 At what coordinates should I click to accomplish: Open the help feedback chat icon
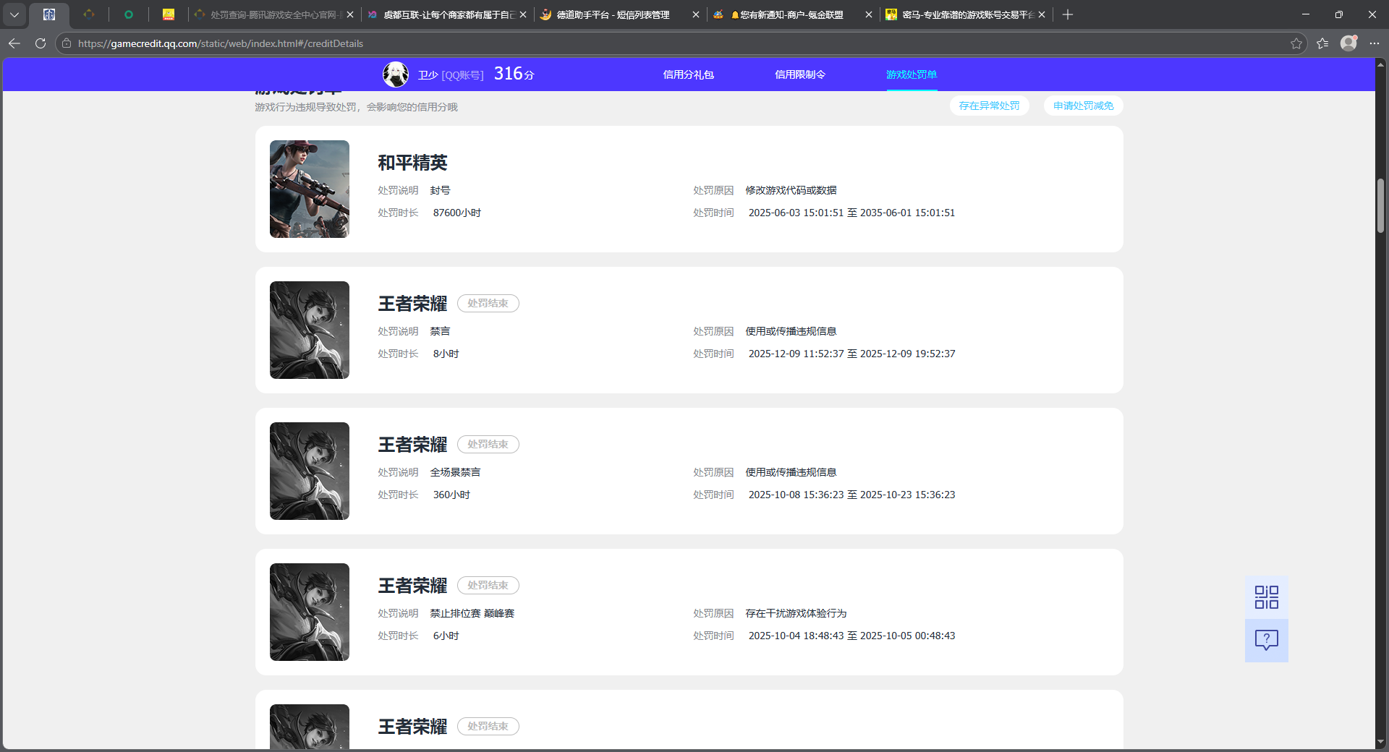1266,640
